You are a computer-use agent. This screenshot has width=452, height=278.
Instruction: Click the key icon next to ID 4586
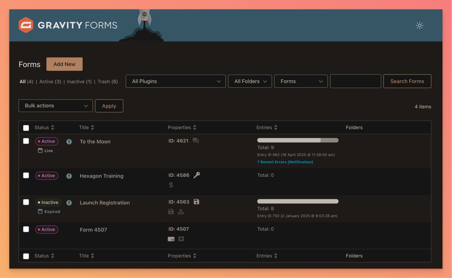(x=196, y=174)
